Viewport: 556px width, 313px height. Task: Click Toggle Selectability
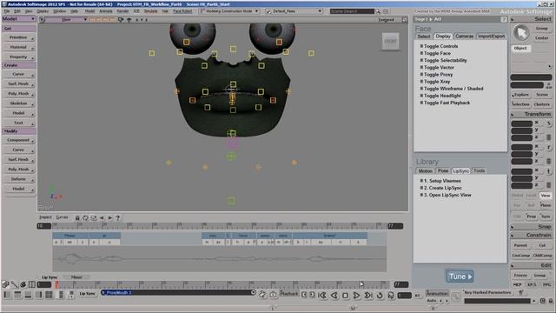point(446,60)
